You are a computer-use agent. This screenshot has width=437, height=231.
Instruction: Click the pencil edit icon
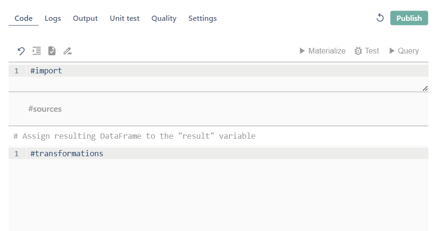point(67,51)
